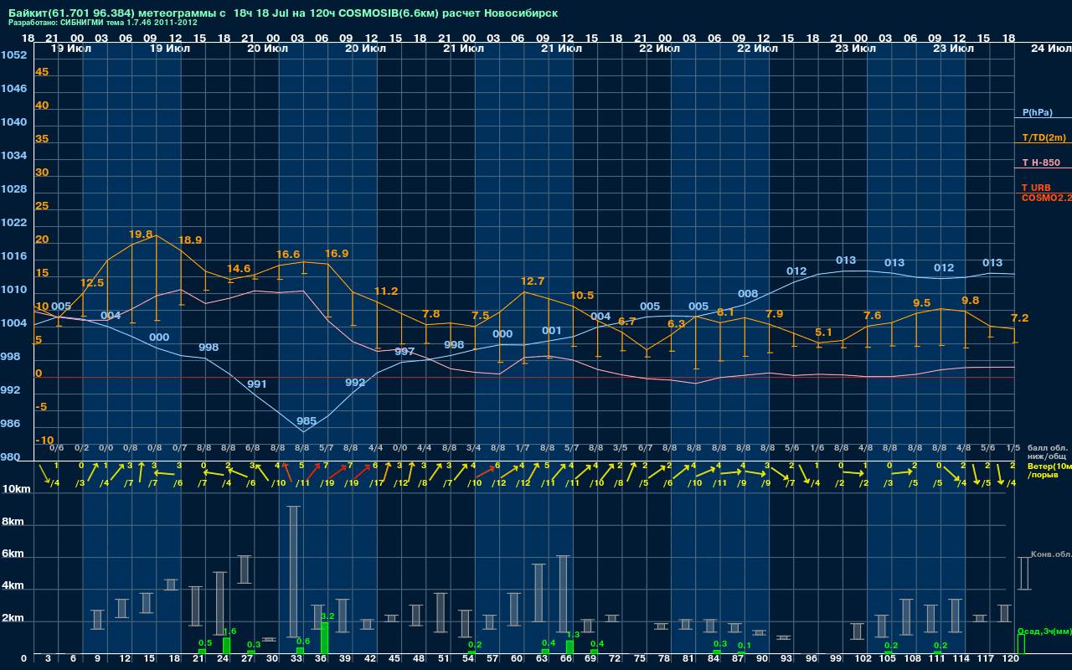This screenshot has height=670, width=1072.
Task: Click the green precipitation bar at hour 36
Action: pyautogui.click(x=325, y=638)
